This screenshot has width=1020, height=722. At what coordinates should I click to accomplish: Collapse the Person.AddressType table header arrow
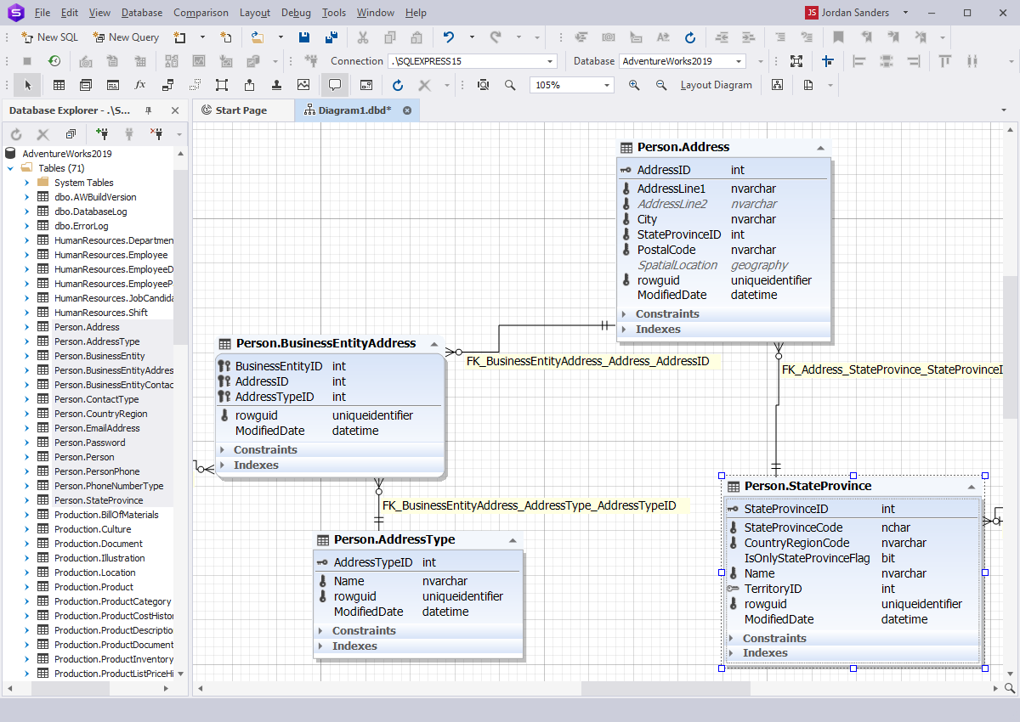click(x=513, y=540)
